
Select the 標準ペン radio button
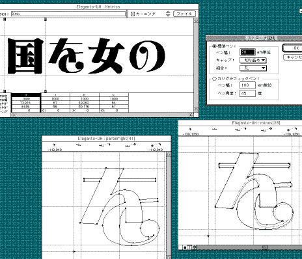tap(214, 46)
